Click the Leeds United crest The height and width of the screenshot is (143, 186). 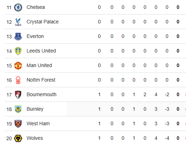click(x=18, y=51)
